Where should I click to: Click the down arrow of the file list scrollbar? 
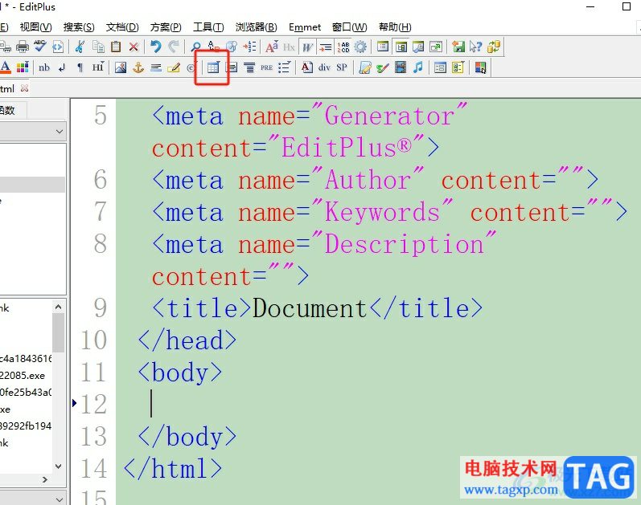[59, 466]
